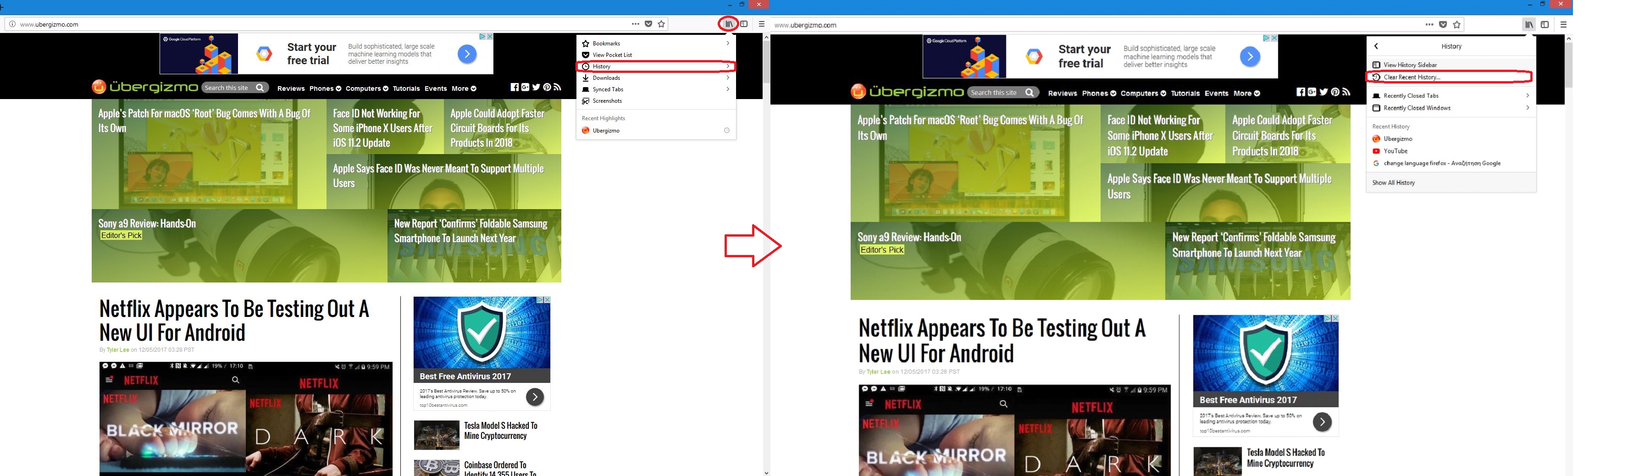Open change language firefox Google history entry
This screenshot has height=476, width=1639.
(1451, 164)
